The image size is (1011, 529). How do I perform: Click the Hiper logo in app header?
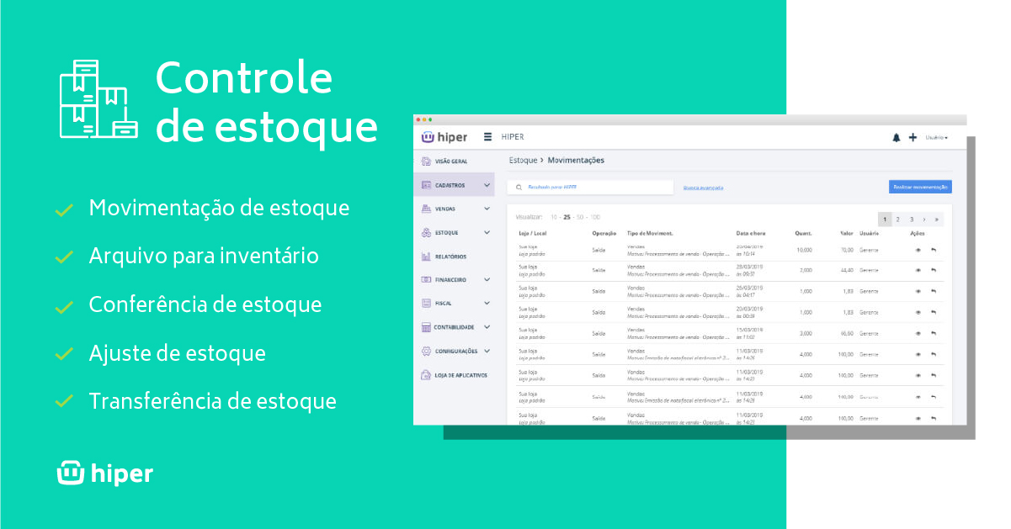tap(444, 137)
